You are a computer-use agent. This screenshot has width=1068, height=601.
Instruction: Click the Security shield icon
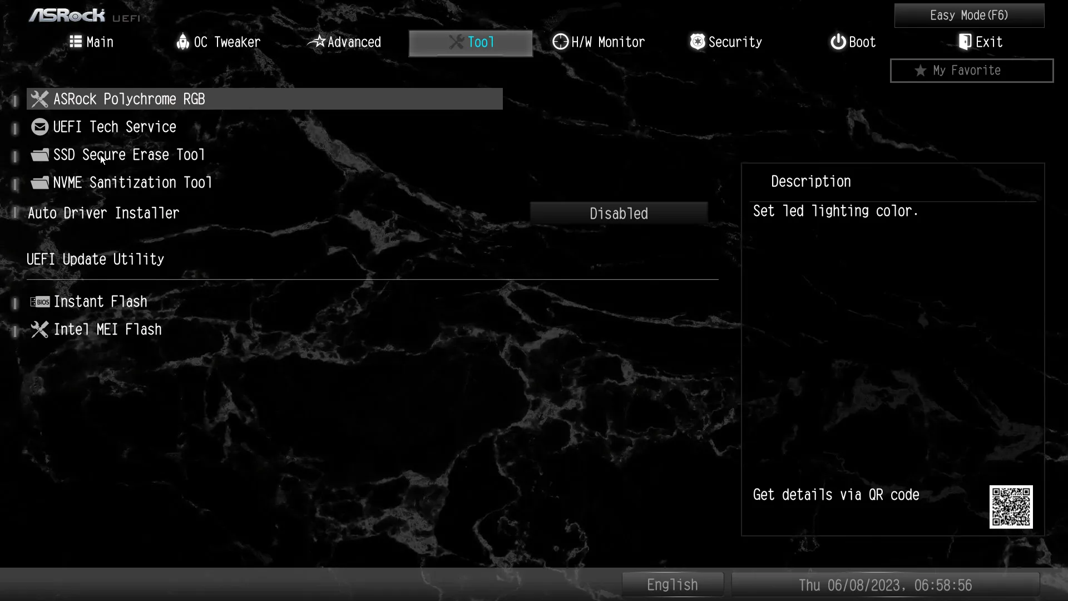point(697,42)
